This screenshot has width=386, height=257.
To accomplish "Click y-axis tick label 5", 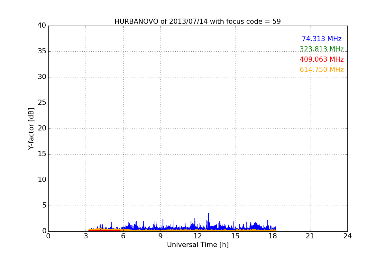I will 44,206.
